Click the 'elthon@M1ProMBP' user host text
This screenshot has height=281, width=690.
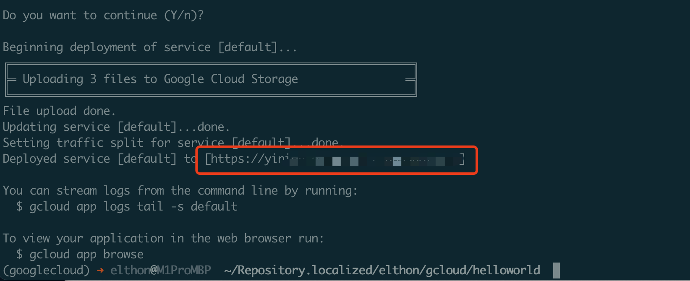pos(160,271)
